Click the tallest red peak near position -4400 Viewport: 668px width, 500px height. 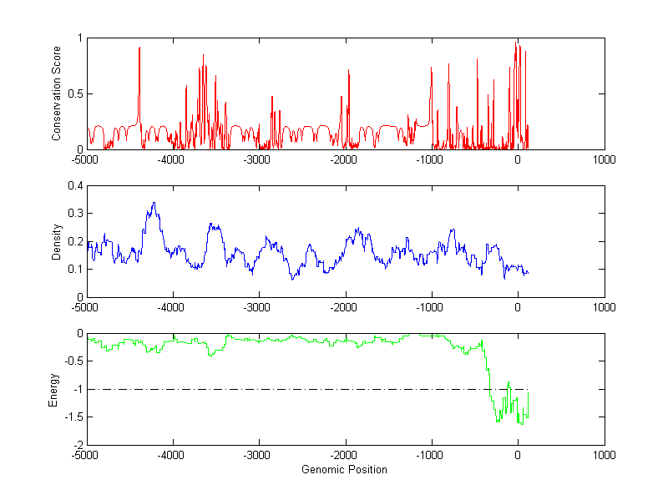[139, 50]
